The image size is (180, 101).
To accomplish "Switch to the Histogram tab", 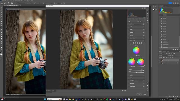I will pos(161,6).
